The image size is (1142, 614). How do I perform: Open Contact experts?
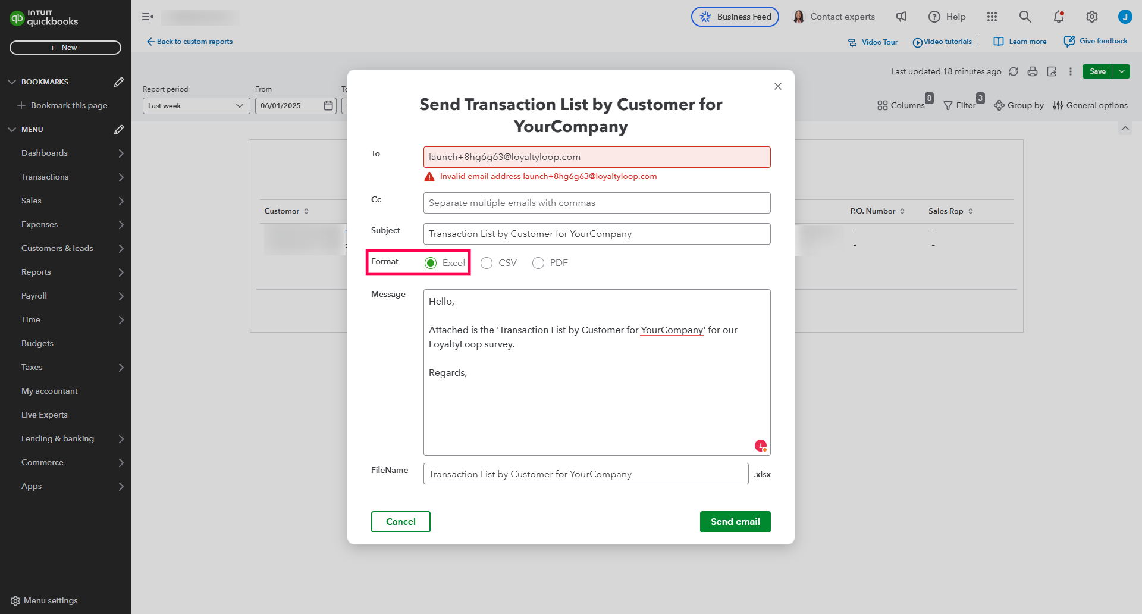tap(834, 17)
